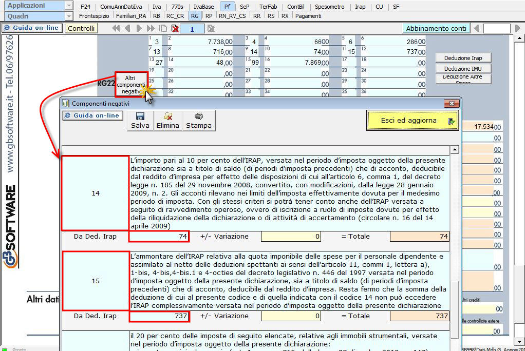Screen dimensions: 525x351
Task: Open the Familiari_RA quadro
Action: pos(131,16)
